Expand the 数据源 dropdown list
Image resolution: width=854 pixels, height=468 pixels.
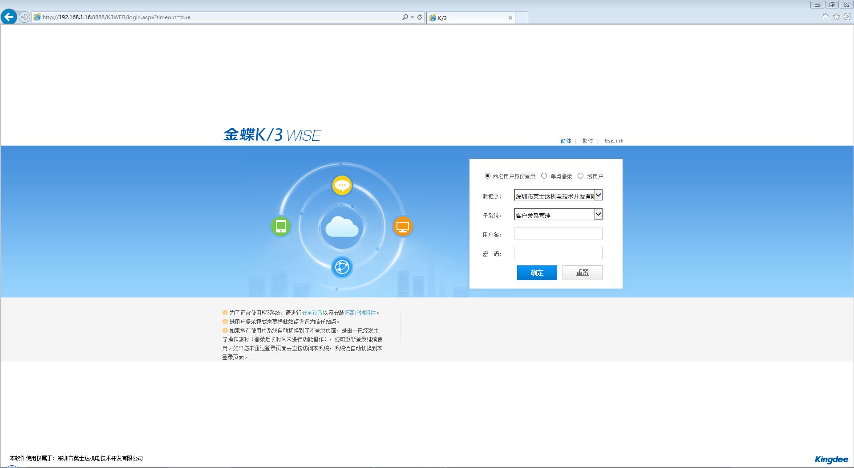coord(598,195)
